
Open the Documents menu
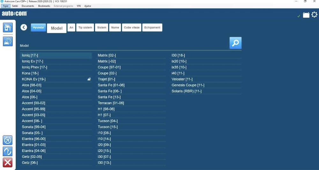[28, 6]
